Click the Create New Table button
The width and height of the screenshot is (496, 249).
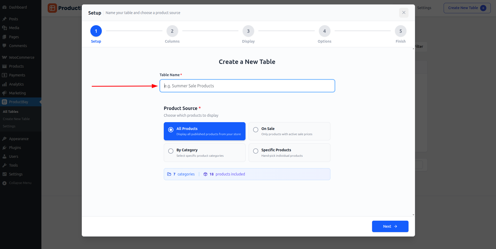click(467, 8)
